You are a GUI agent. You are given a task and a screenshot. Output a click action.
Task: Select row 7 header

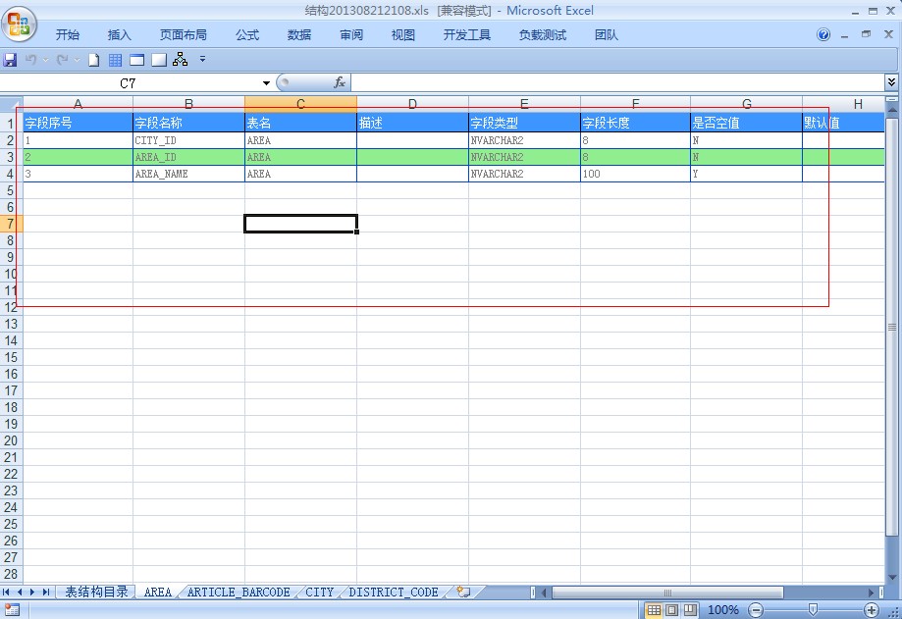(x=11, y=224)
